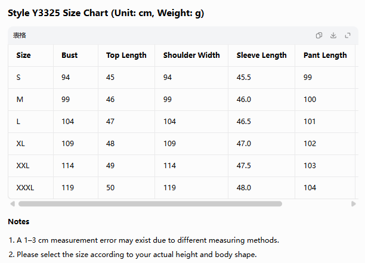The image size is (365, 263).
Task: Click the Pant Length column header
Action: click(x=325, y=55)
